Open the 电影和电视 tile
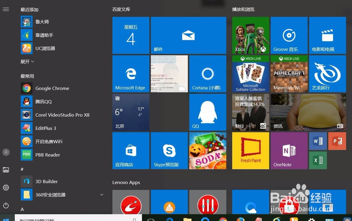 pyautogui.click(x=327, y=35)
